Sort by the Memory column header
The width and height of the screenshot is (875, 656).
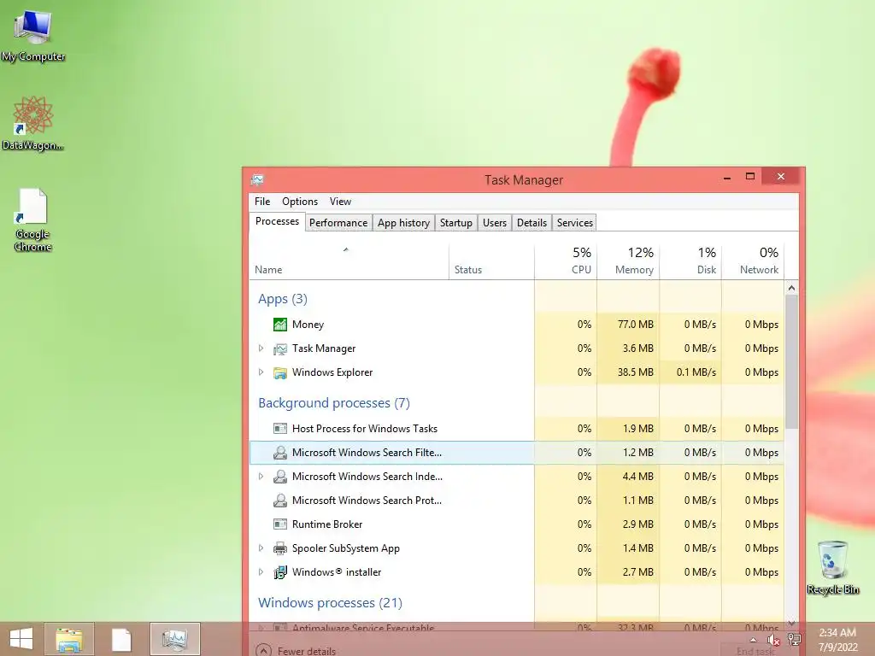click(628, 261)
